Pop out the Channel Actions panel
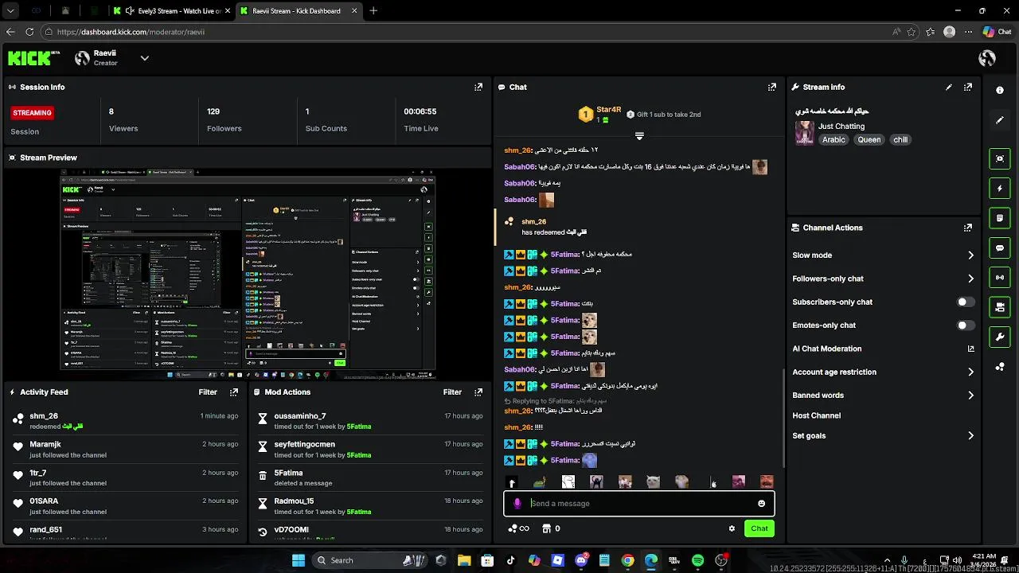This screenshot has width=1019, height=573. [968, 228]
